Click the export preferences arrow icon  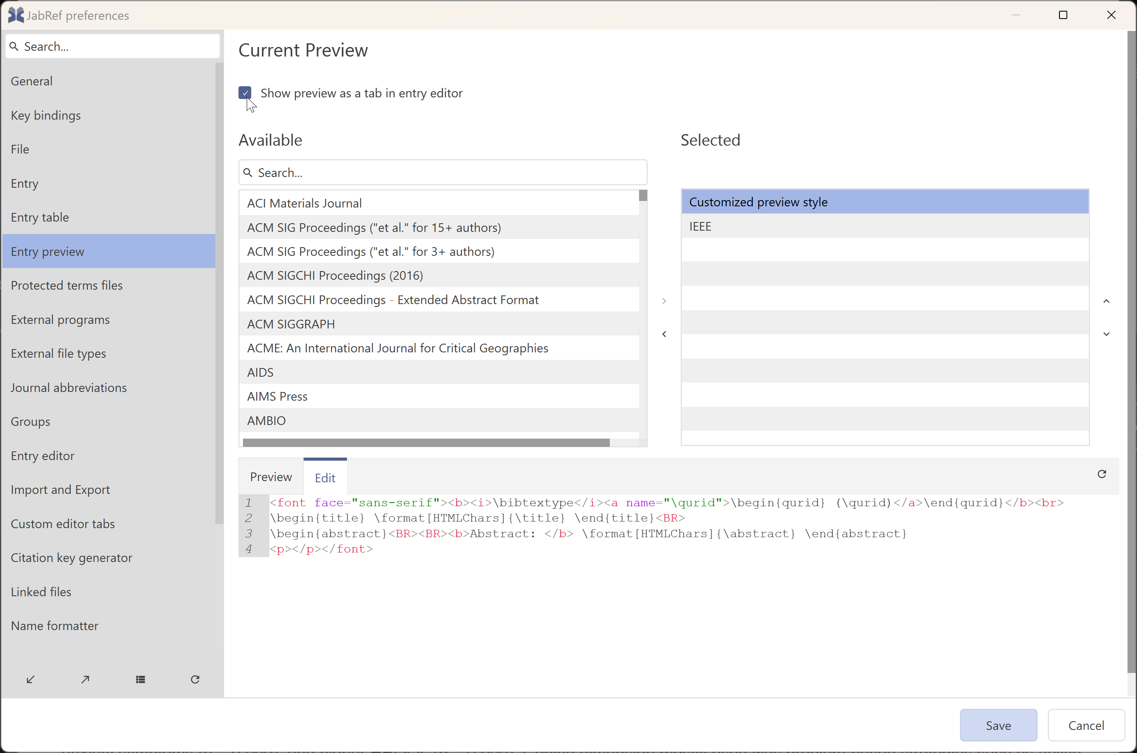(x=85, y=680)
